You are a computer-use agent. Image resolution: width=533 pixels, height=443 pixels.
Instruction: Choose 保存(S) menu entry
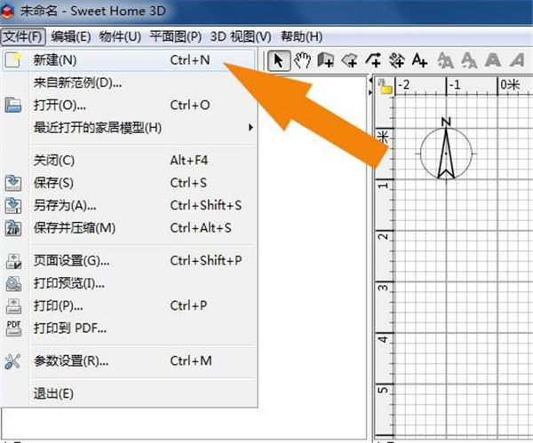coord(129,183)
